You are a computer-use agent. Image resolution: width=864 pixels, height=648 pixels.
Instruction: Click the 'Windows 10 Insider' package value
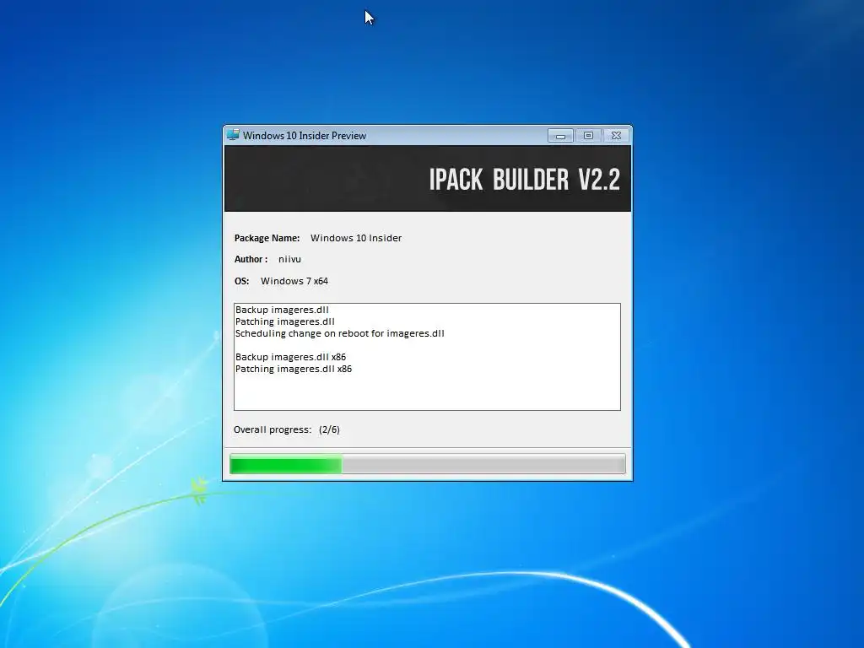point(356,238)
